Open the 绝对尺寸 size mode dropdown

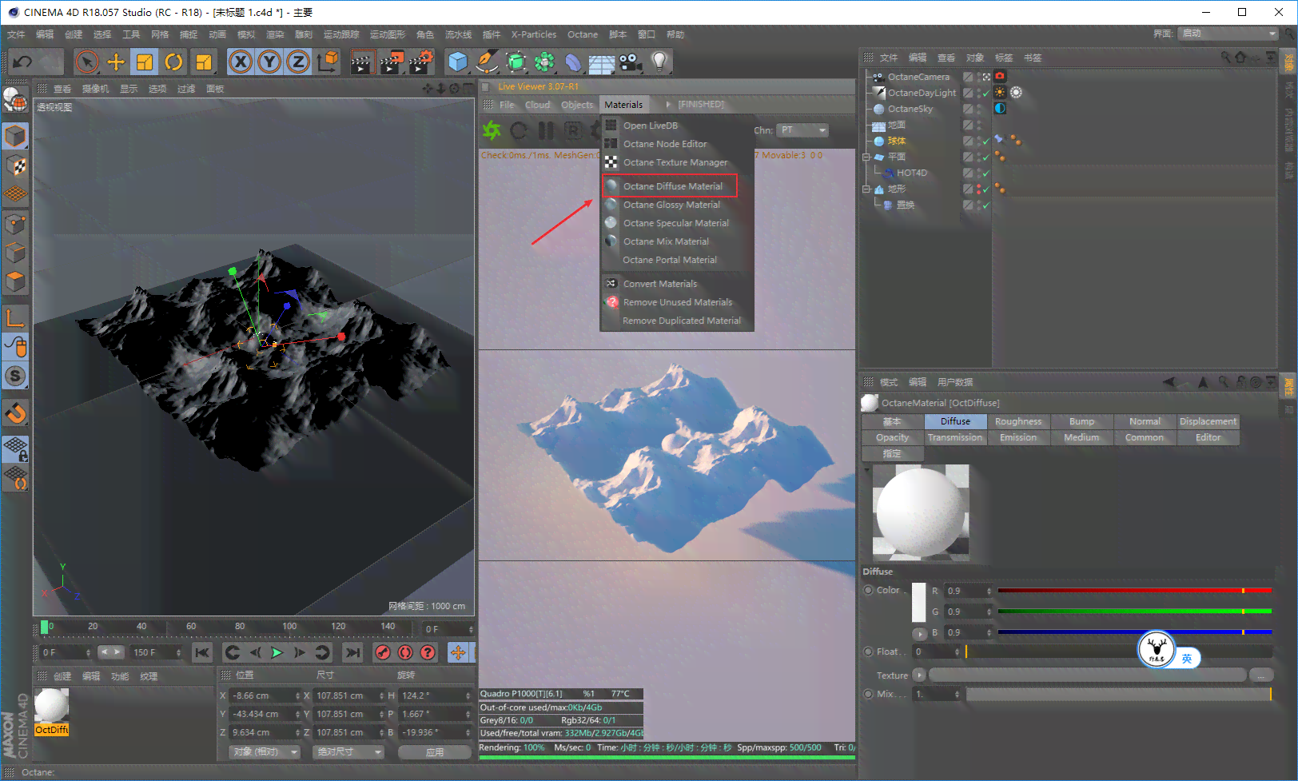pyautogui.click(x=348, y=752)
